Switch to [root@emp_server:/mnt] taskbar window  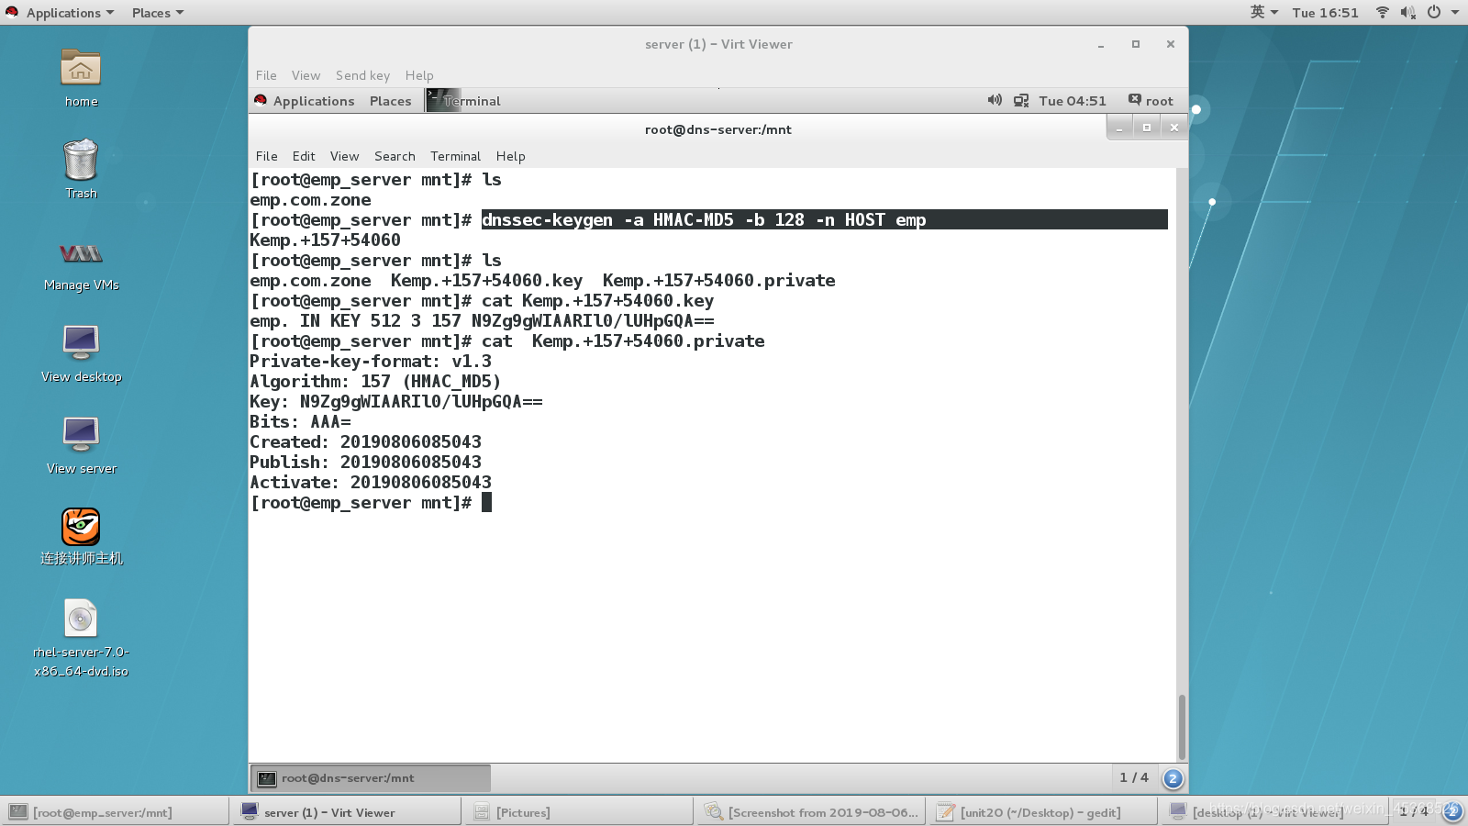pyautogui.click(x=116, y=811)
